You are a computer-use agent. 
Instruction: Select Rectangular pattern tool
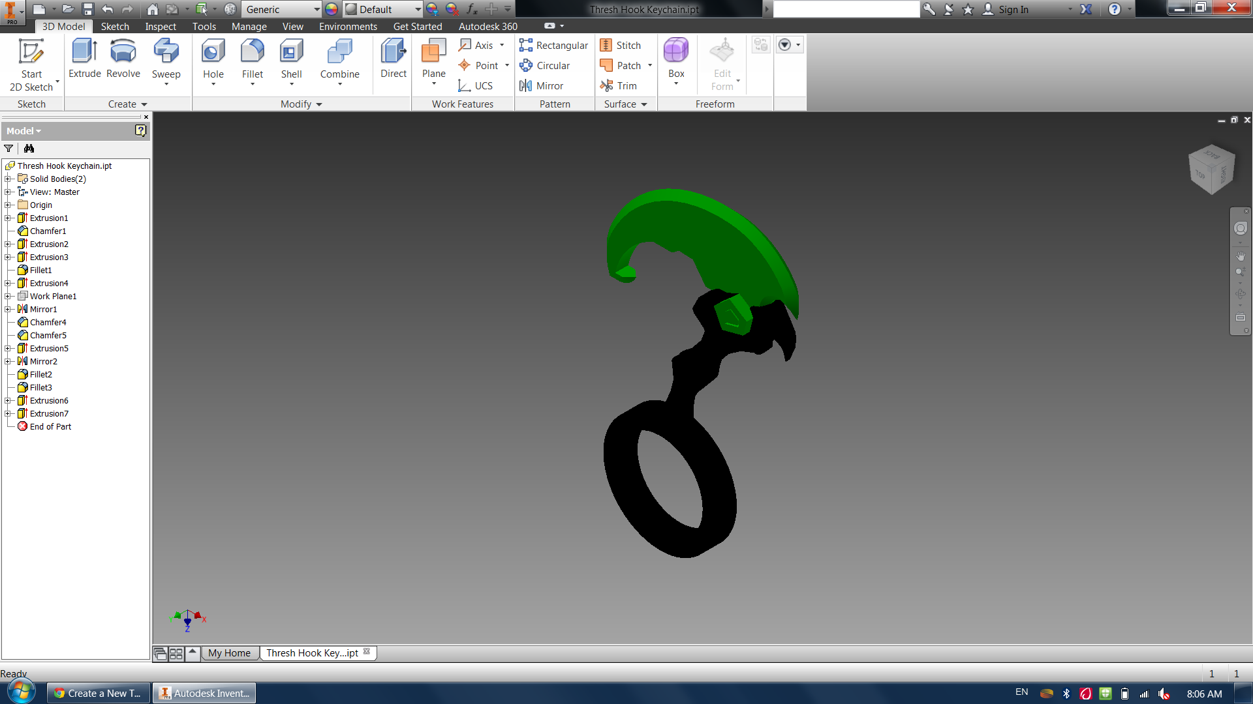pos(554,45)
